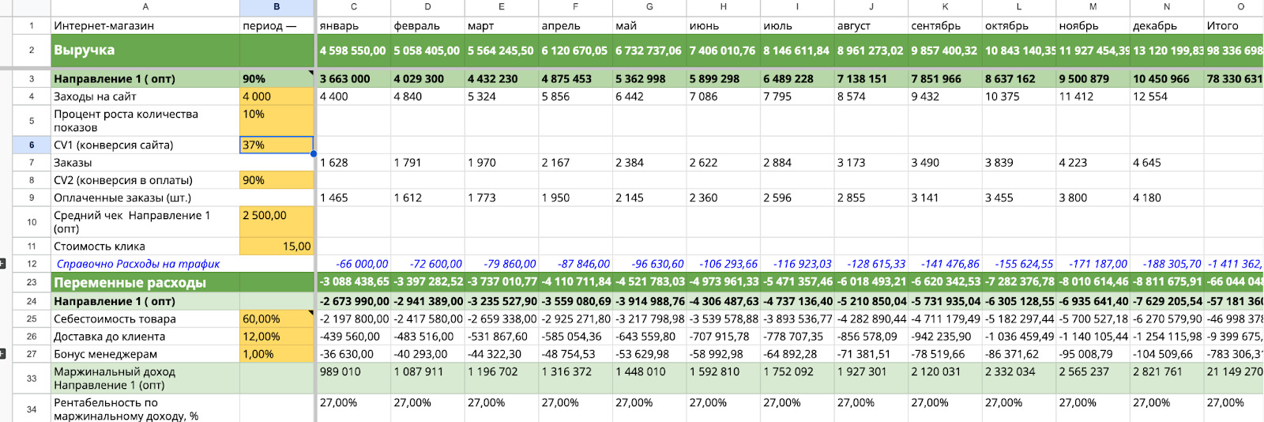The width and height of the screenshot is (1264, 422).
Task: Click the note marker in the 60,00% Себестоимость cell
Action: pyautogui.click(x=310, y=314)
